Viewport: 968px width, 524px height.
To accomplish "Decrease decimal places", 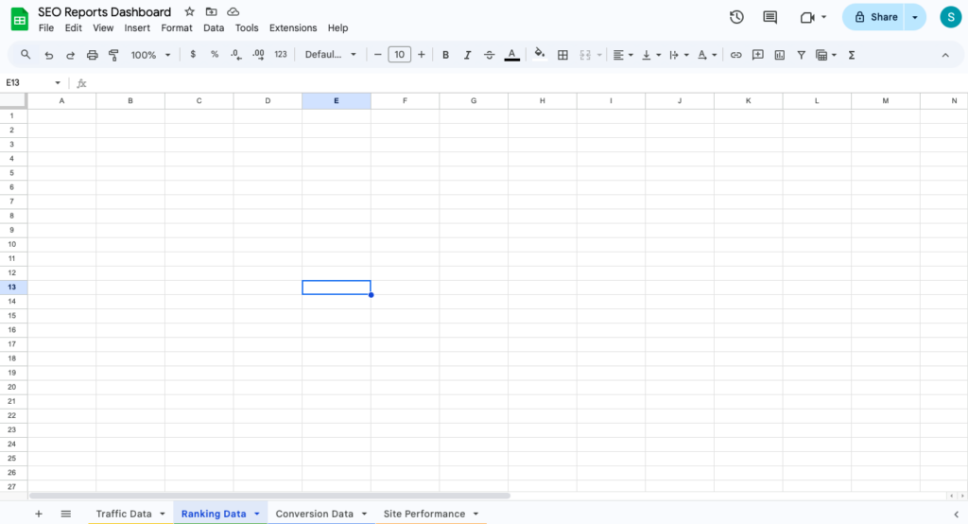I will point(235,54).
